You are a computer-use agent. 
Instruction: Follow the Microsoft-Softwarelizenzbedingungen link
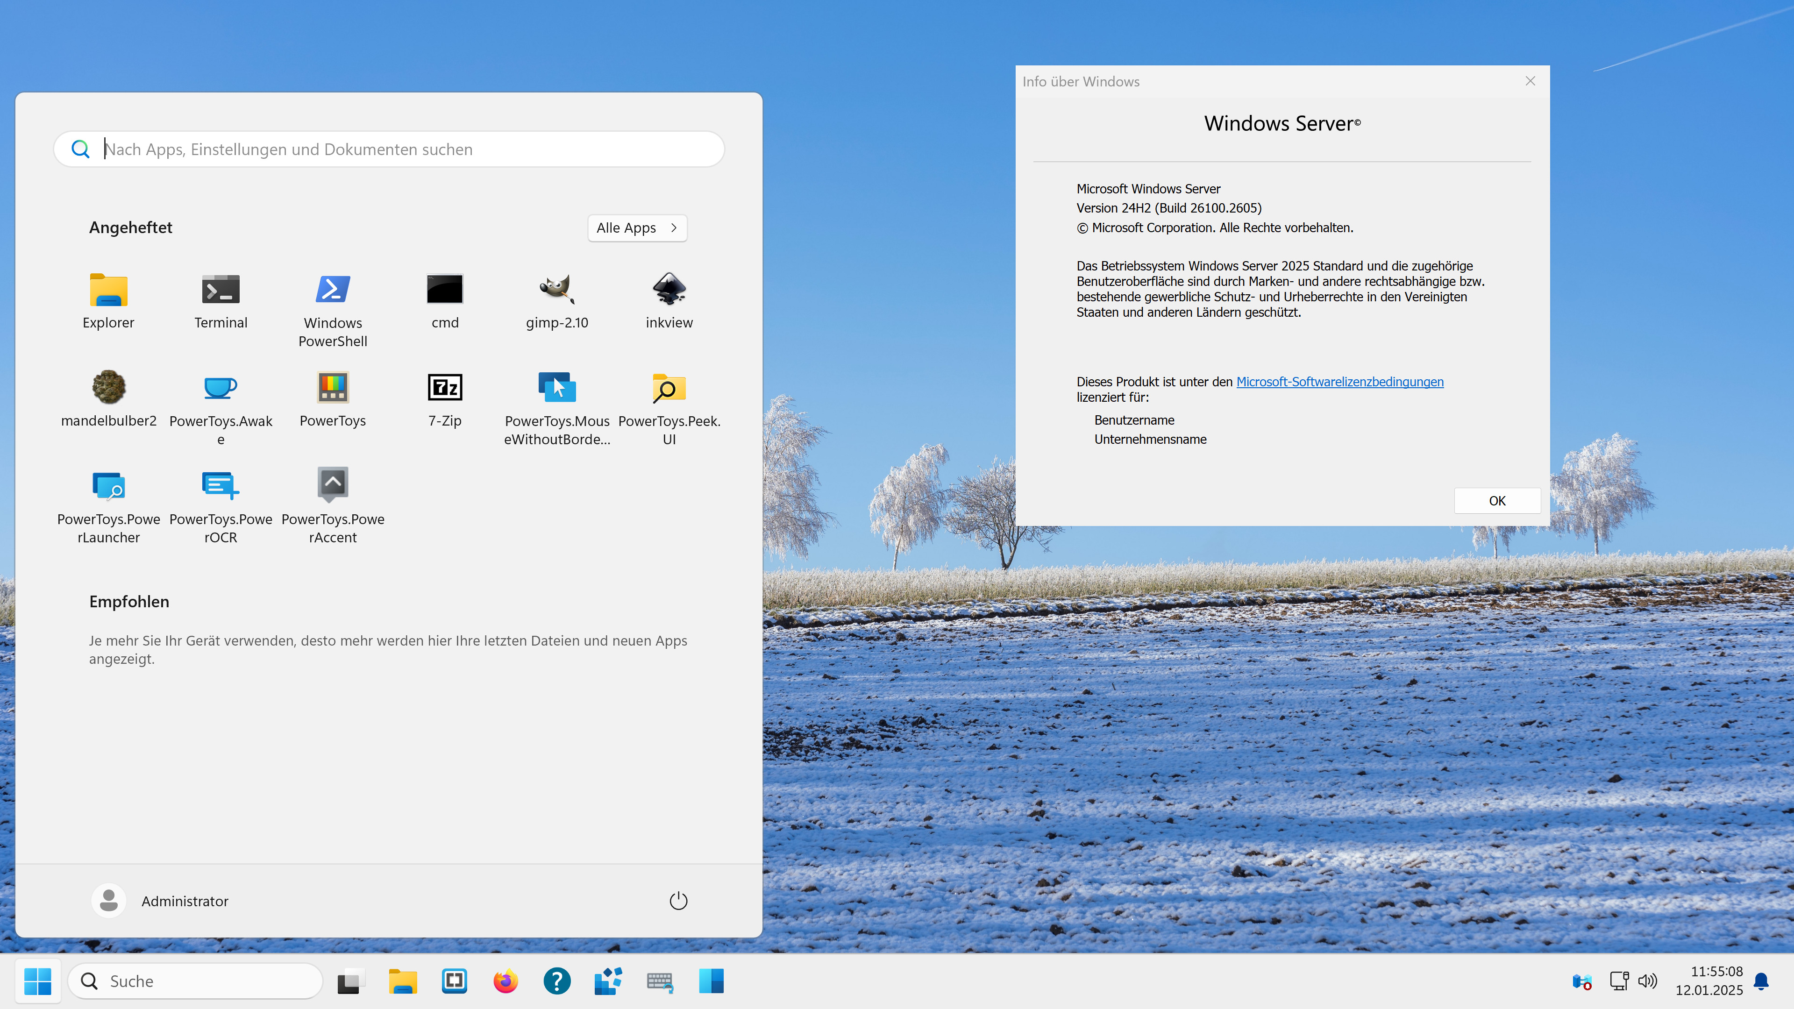(x=1338, y=382)
